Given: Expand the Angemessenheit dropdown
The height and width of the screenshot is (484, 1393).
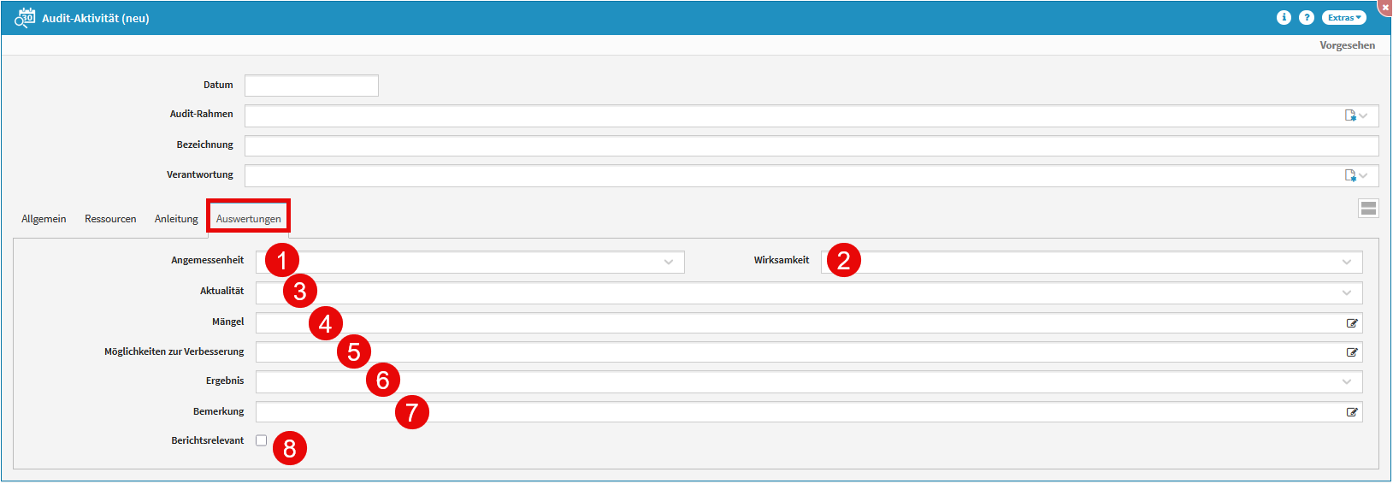Looking at the screenshot, I should click(x=668, y=263).
